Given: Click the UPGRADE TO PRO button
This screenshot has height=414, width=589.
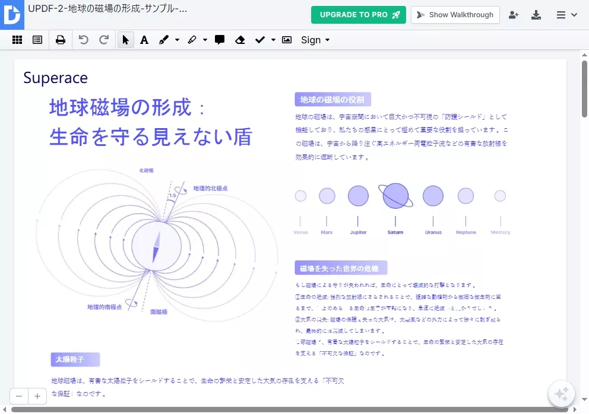Looking at the screenshot, I should click(x=358, y=15).
